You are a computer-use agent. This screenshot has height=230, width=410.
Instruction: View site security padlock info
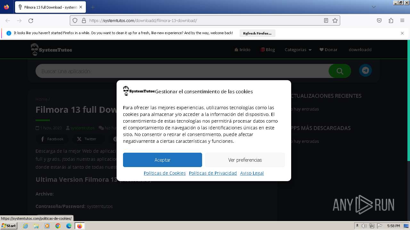coord(84,20)
